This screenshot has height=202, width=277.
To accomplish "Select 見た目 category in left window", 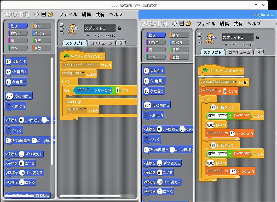I will 18,33.
